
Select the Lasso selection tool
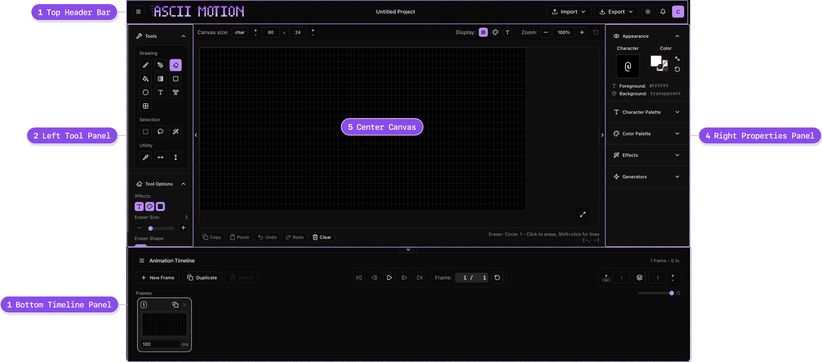coord(161,132)
